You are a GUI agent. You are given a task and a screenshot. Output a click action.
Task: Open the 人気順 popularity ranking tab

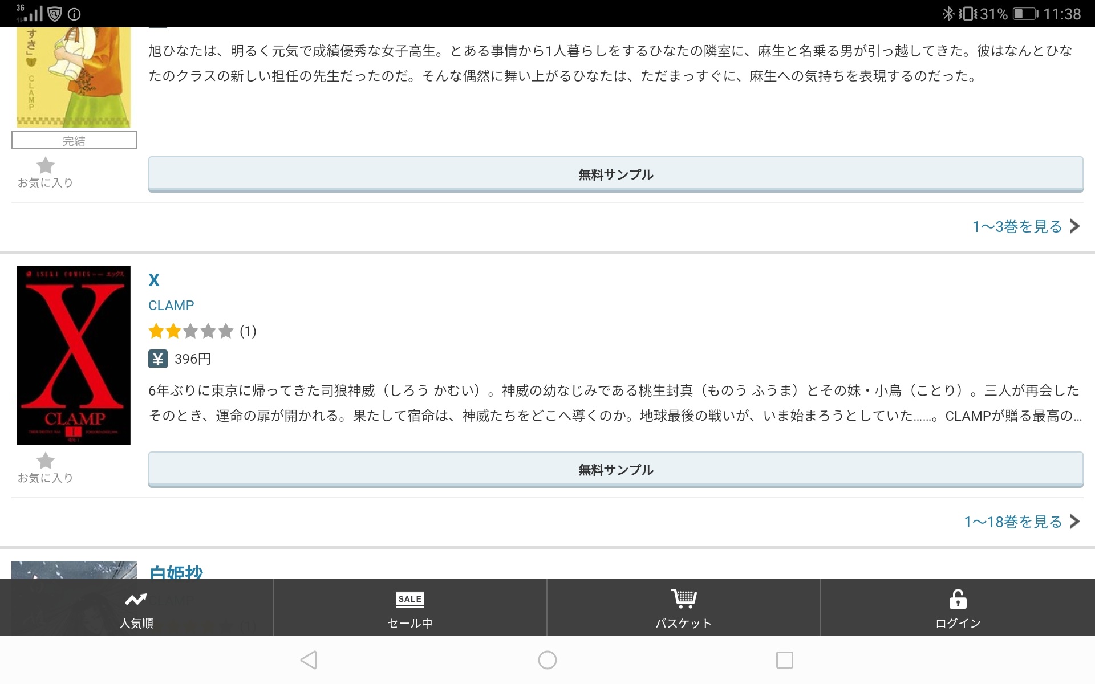[x=136, y=608]
